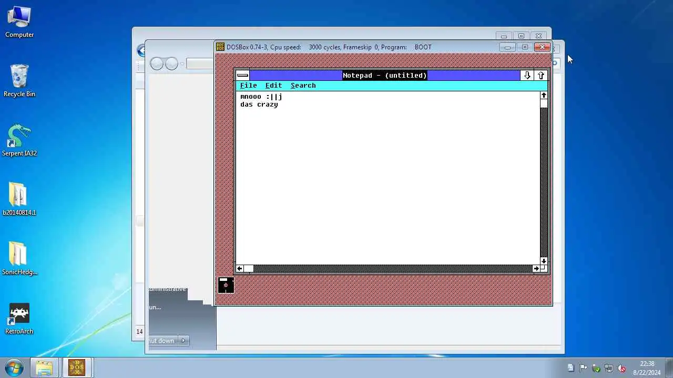Click the taskbar clock showing 22:38
This screenshot has height=378, width=673.
click(x=647, y=368)
